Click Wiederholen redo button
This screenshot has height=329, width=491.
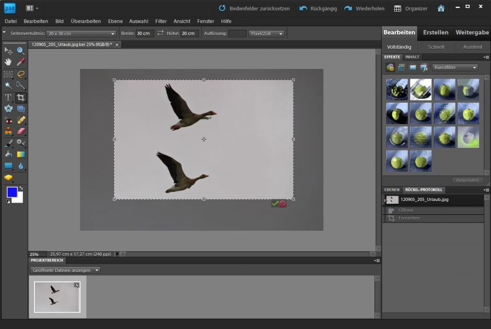(x=364, y=9)
